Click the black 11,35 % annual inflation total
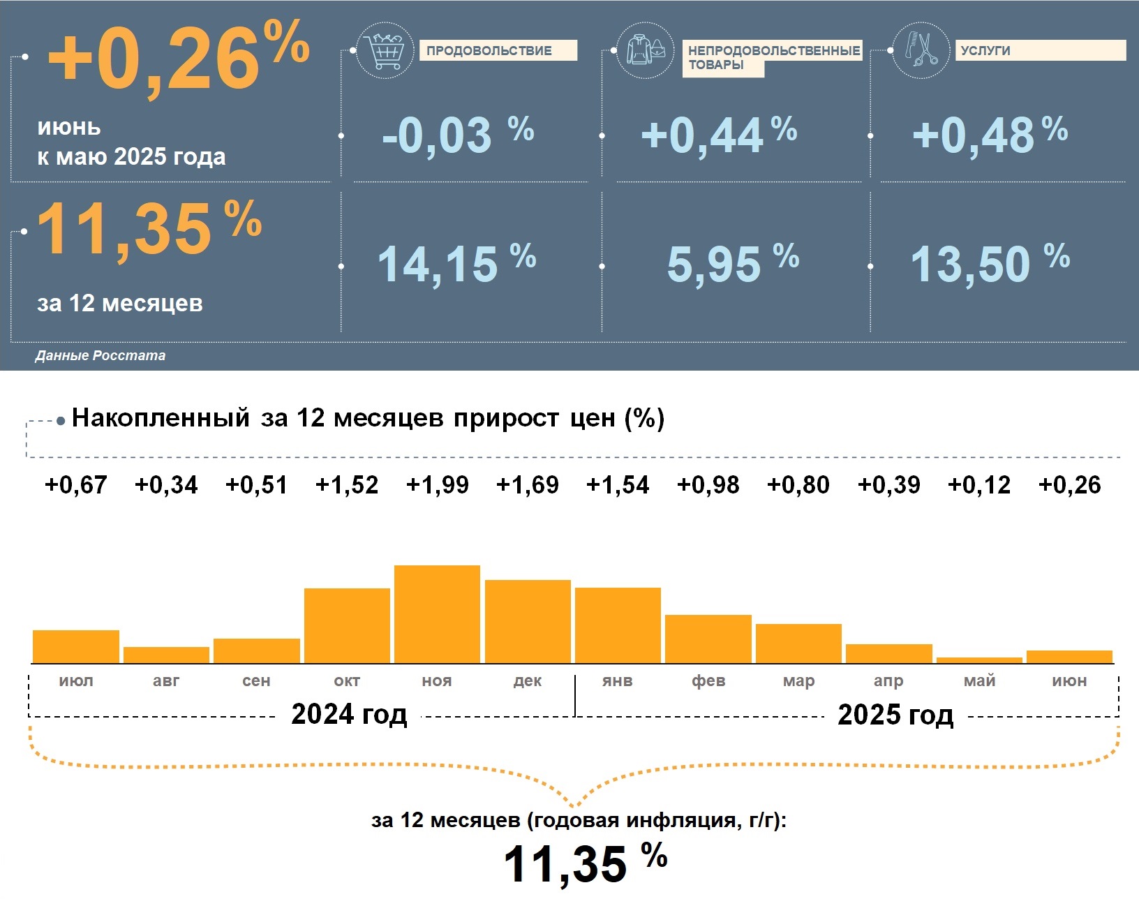 coord(585,863)
